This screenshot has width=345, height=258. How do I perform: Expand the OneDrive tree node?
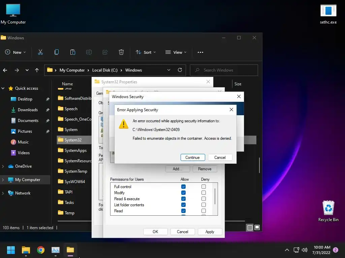click(3, 166)
